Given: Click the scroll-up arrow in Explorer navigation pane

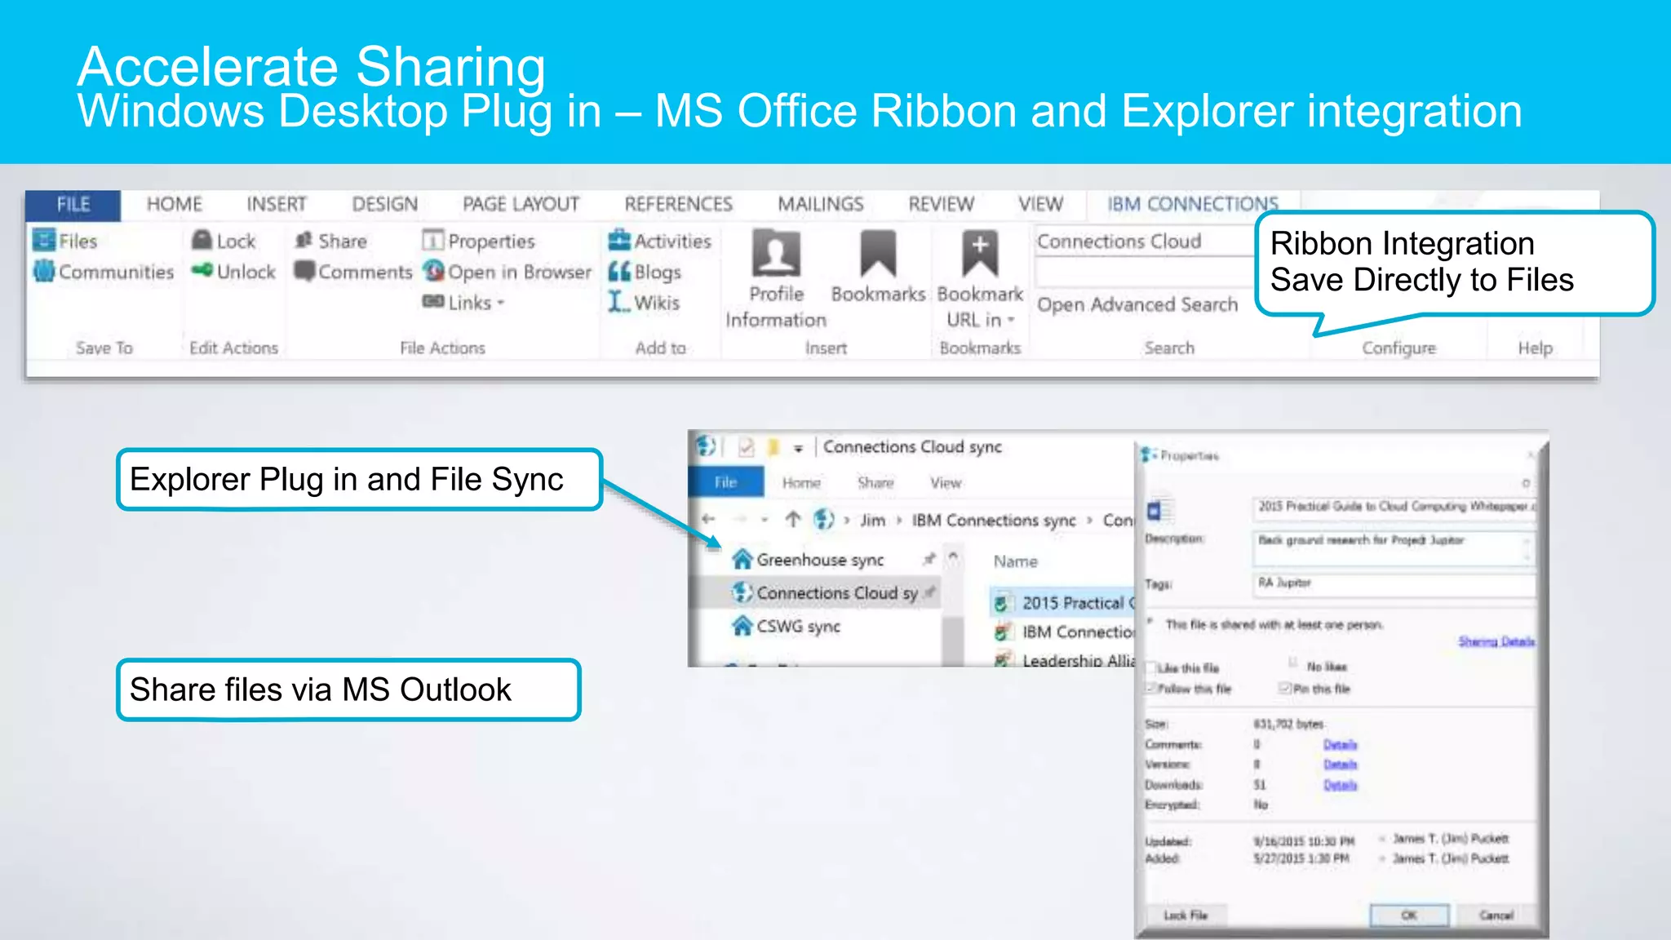Looking at the screenshot, I should (x=952, y=558).
